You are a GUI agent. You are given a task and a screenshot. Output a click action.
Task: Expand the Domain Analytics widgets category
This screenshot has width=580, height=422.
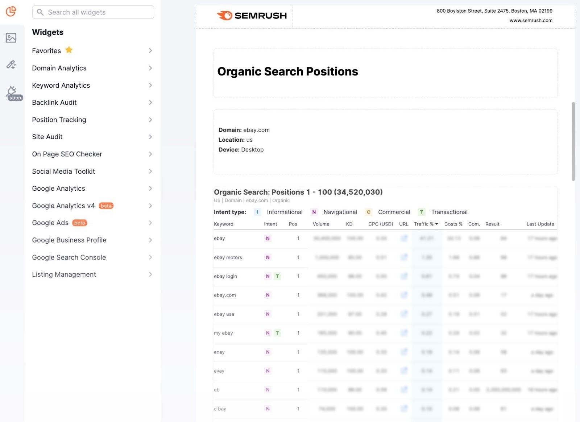click(59, 68)
